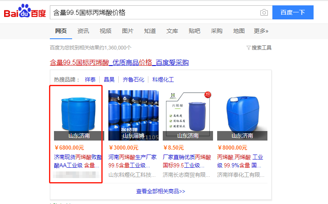
Task: Open the 百度爱采购 result title link
Action: [119, 62]
